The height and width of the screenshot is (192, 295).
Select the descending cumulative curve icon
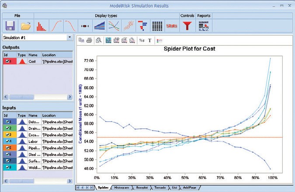(70, 26)
